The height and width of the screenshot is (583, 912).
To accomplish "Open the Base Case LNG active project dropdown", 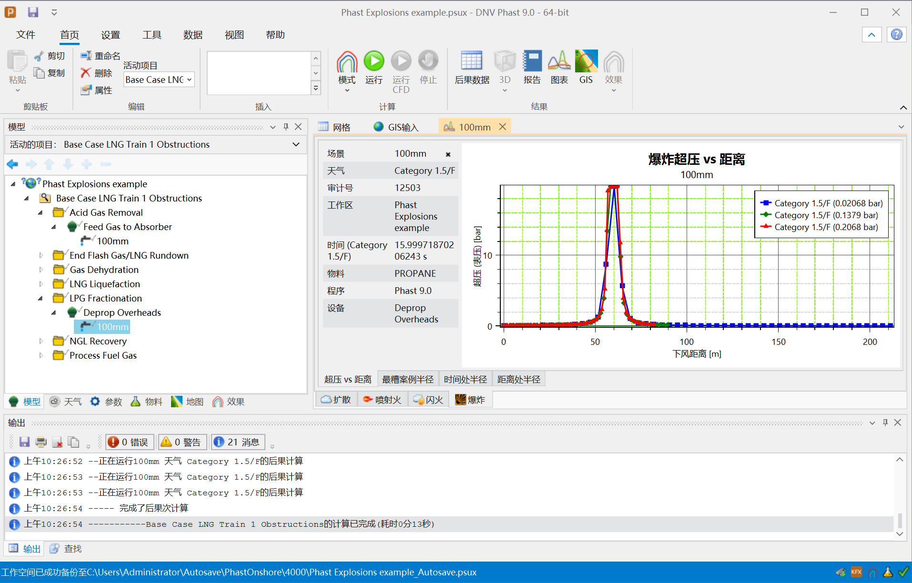I will (x=159, y=80).
